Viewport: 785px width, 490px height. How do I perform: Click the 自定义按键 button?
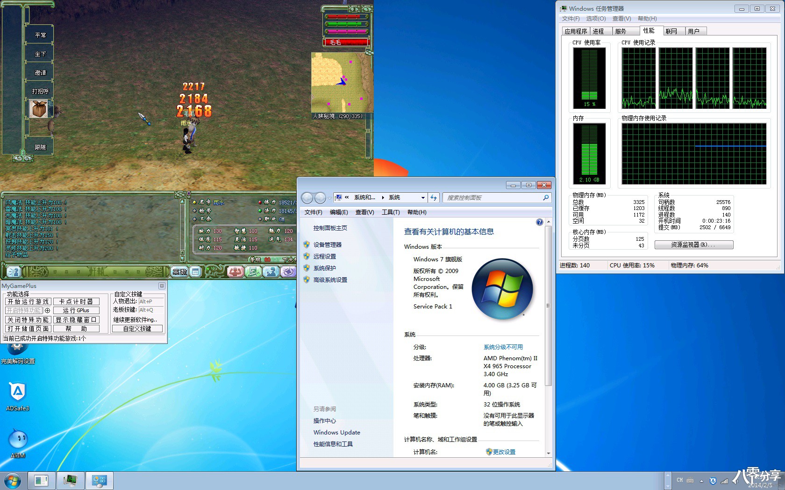(137, 329)
